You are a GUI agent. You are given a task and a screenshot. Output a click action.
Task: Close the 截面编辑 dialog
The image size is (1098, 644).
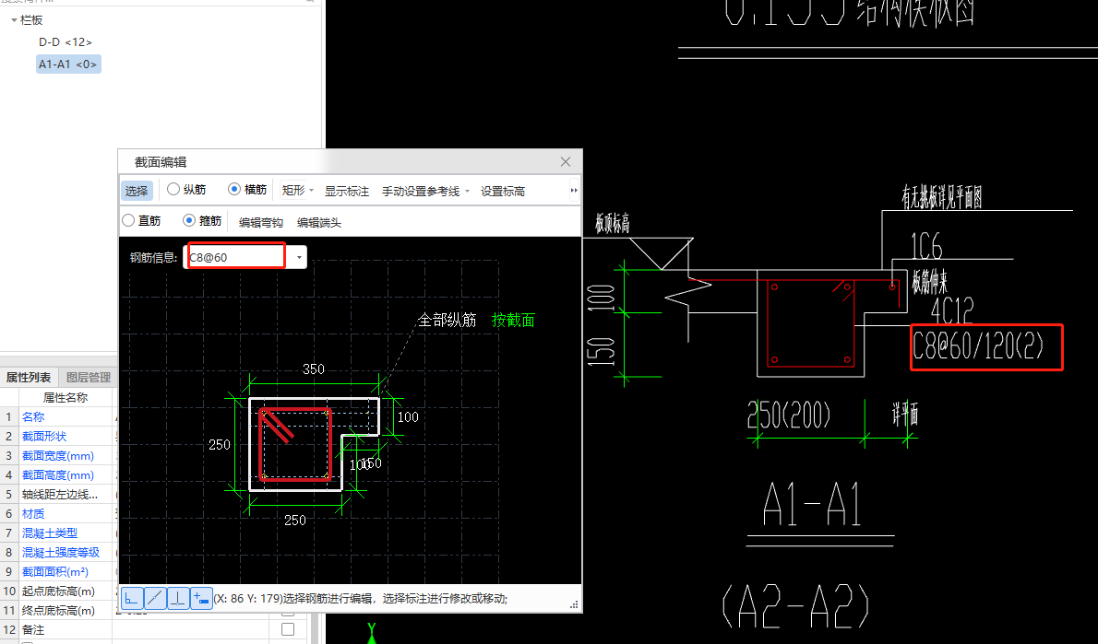point(566,162)
